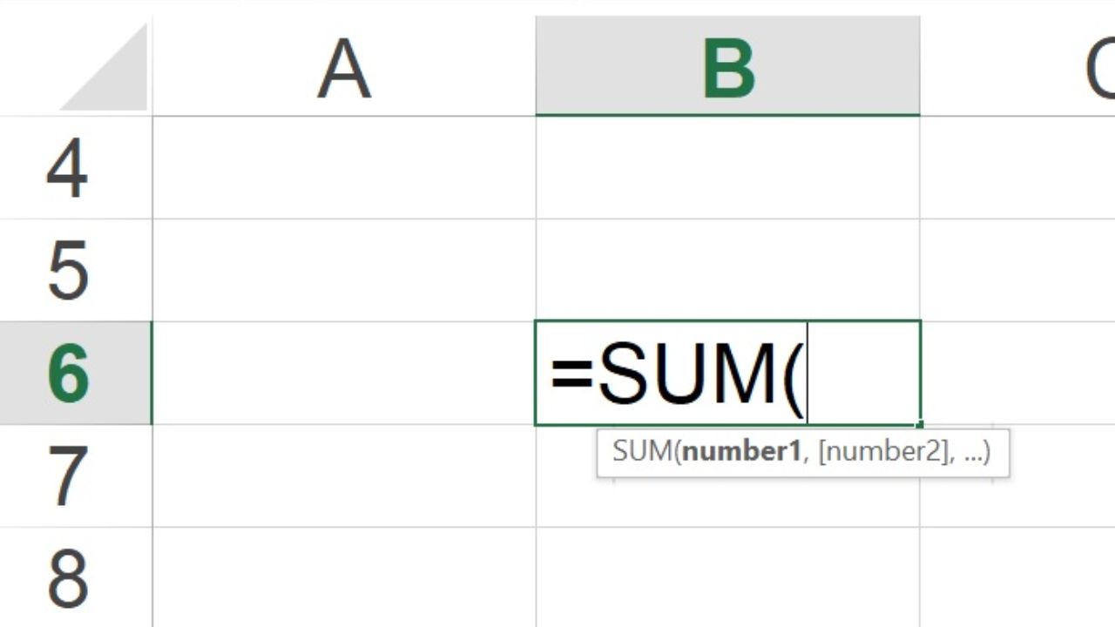Click number1 argument in formula tooltip
The image size is (1115, 627).
[740, 452]
